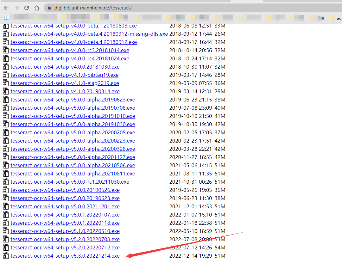The width and height of the screenshot is (342, 269).
Task: Download tesseract-ocr-w64-setup-v5.2.0.20220712.exe
Action: coord(65,248)
